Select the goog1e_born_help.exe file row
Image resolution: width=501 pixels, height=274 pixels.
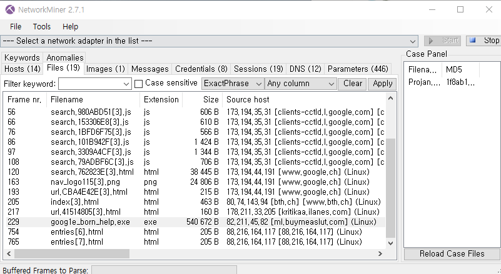click(196, 222)
